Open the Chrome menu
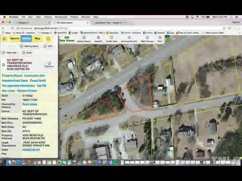The height and width of the screenshot is (181, 242). point(13,17)
